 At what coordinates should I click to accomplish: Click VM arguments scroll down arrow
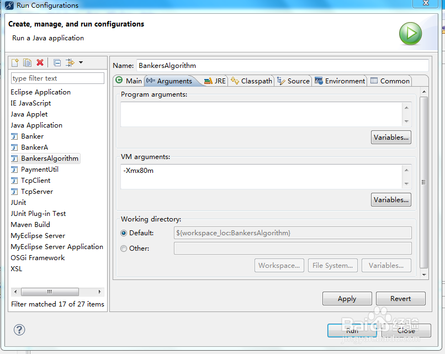pos(407,184)
